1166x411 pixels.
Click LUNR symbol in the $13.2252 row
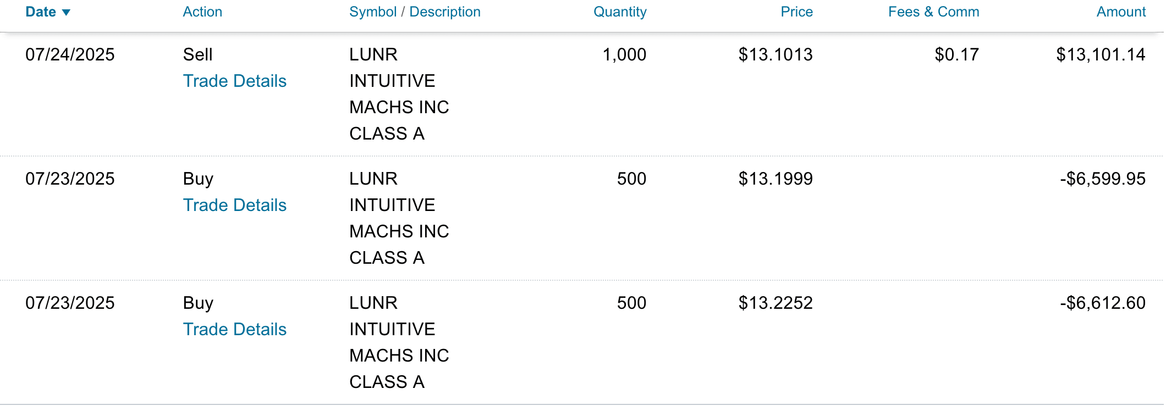373,303
